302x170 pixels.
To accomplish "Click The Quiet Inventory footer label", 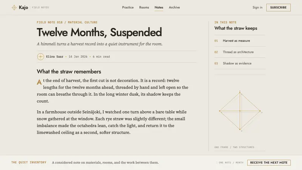I will [29, 162].
